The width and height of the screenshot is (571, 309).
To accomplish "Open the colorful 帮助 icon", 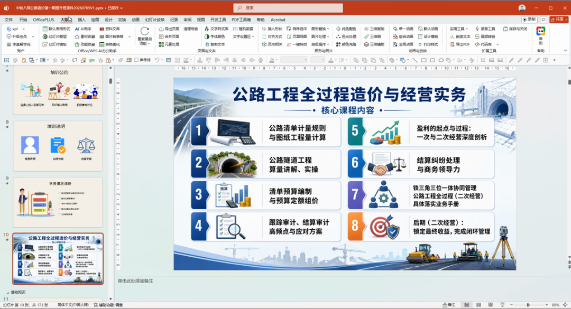I will click(541, 32).
